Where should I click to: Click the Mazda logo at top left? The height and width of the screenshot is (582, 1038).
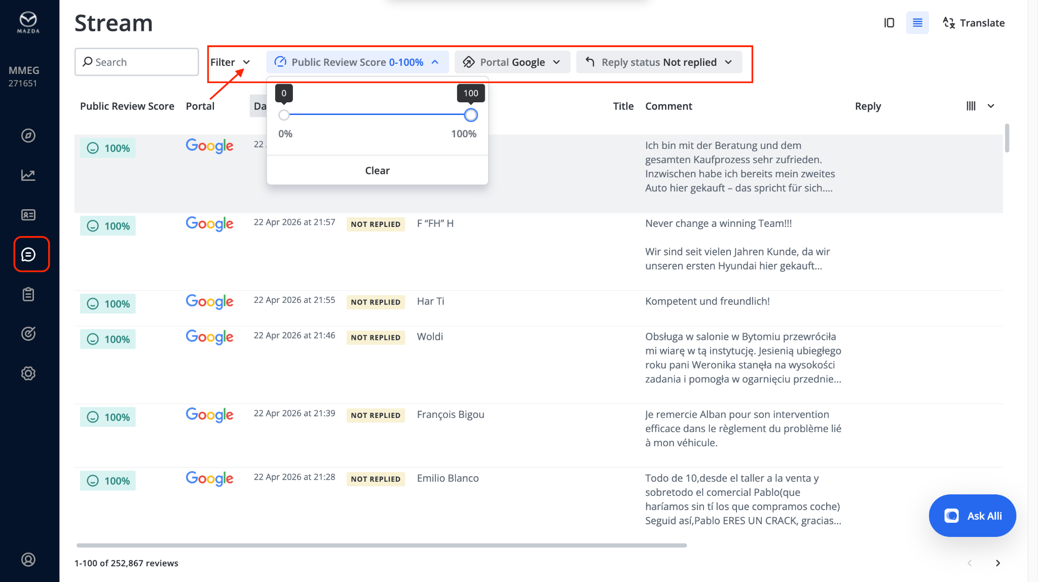click(x=28, y=22)
